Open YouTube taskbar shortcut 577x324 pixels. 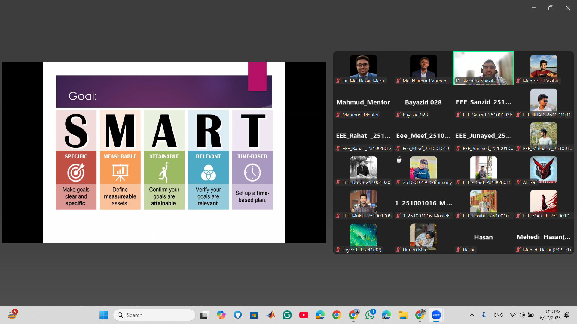[304, 315]
